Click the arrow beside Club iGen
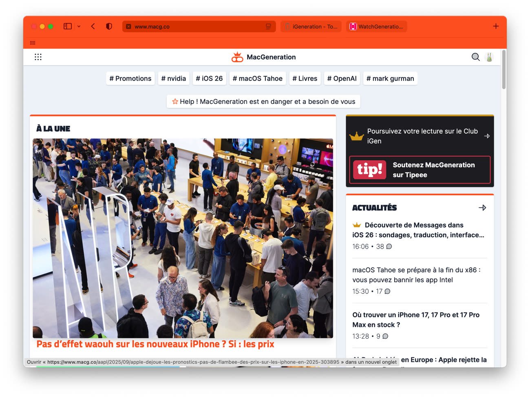This screenshot has width=530, height=398. coord(487,136)
